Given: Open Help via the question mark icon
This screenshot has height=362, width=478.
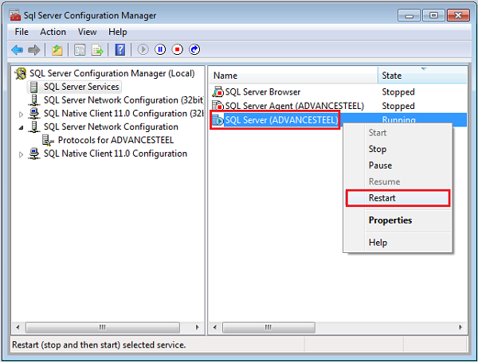Looking at the screenshot, I should click(120, 49).
